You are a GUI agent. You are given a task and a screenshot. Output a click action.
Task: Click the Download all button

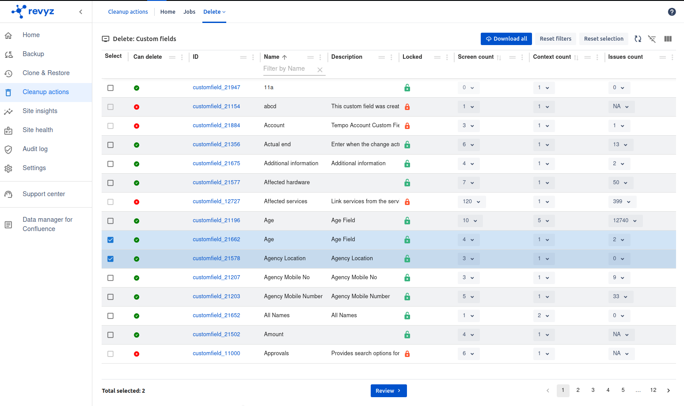pyautogui.click(x=506, y=39)
